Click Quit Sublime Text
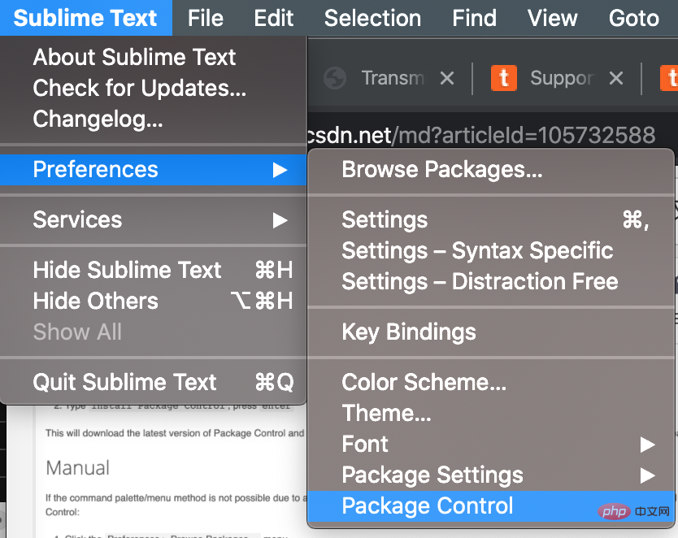 154,382
